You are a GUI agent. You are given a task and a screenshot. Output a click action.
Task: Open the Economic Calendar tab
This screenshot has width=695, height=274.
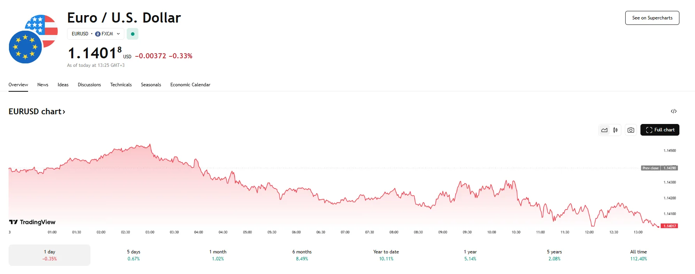click(190, 85)
